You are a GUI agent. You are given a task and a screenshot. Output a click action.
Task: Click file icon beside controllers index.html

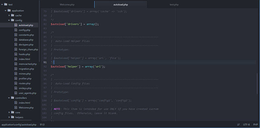[x=16, y=103]
